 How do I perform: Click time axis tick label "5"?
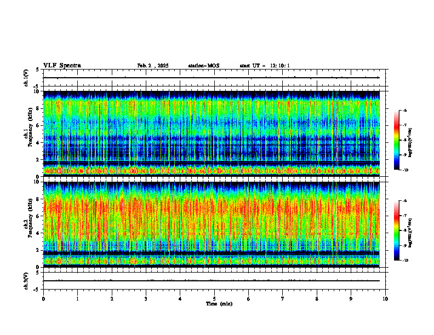214,299
